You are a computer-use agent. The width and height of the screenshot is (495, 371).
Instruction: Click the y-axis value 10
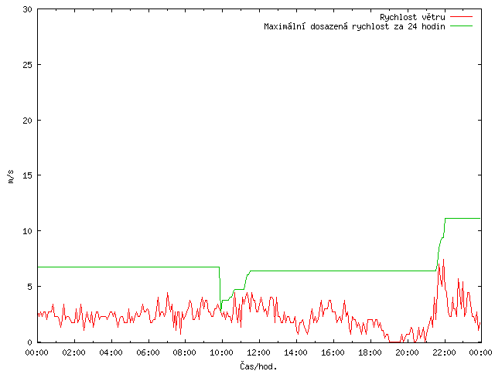[28, 231]
